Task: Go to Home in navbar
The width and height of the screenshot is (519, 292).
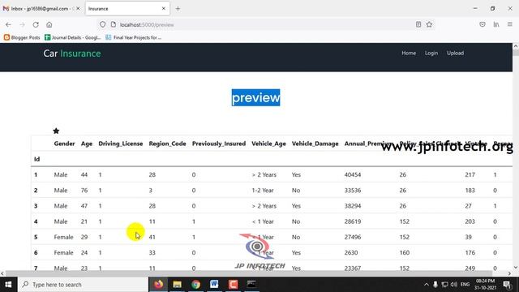Action: 409,53
